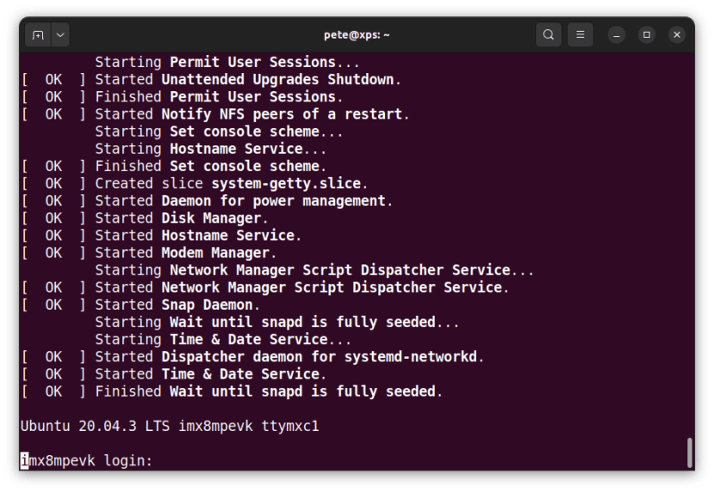
Task: Click the search magnifier icon
Action: 548,35
